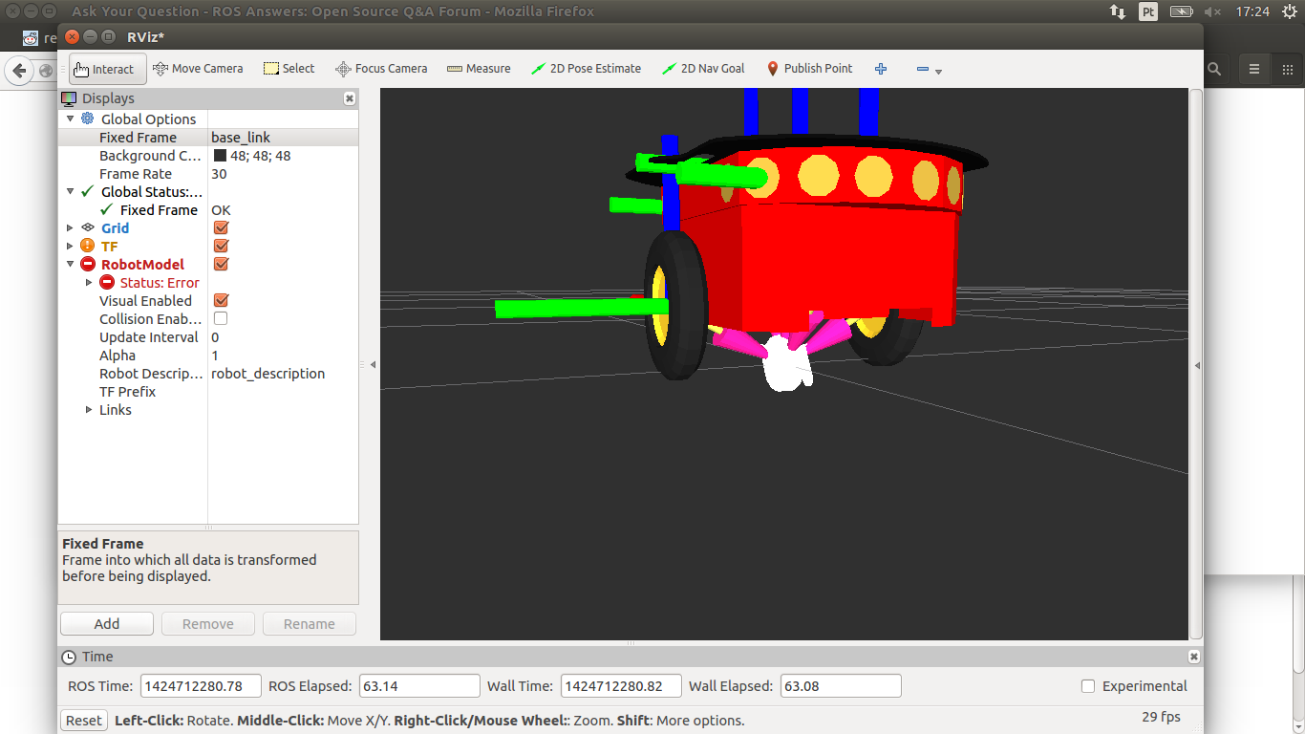
Task: Click the Firefox search magnifier icon
Action: click(x=1214, y=69)
